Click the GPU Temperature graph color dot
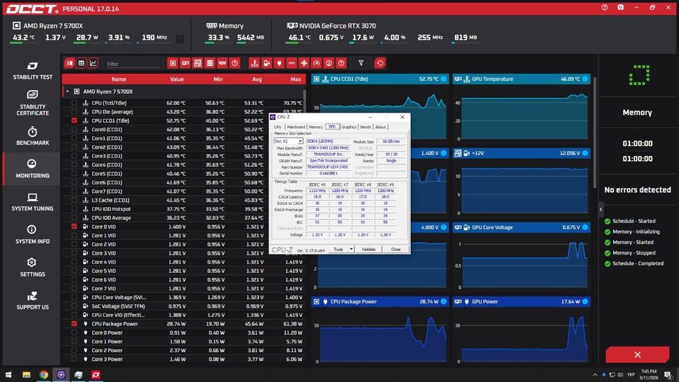Image resolution: width=679 pixels, height=382 pixels. (x=585, y=79)
